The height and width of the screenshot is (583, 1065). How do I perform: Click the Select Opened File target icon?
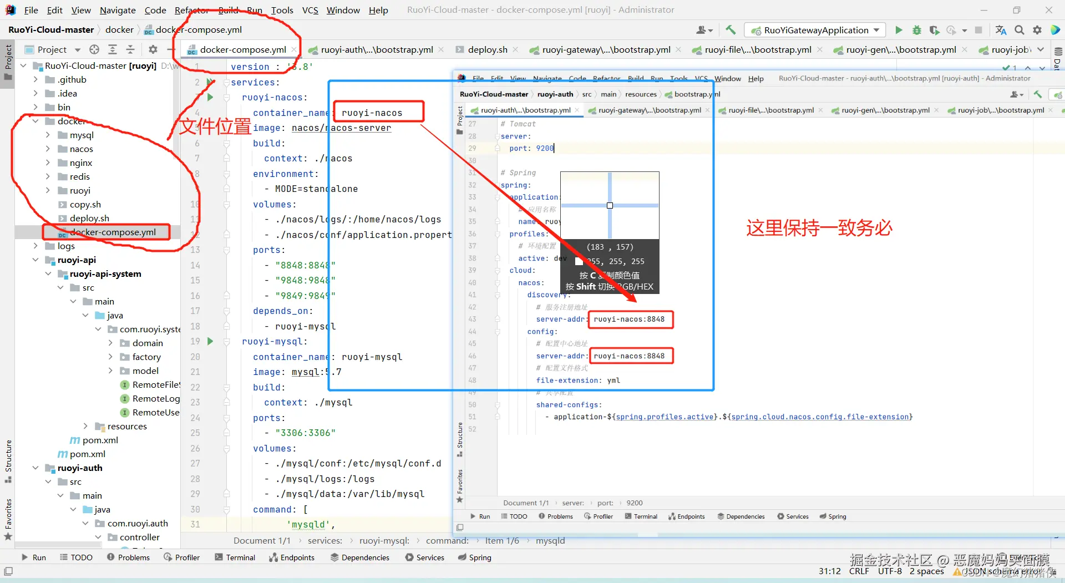94,49
